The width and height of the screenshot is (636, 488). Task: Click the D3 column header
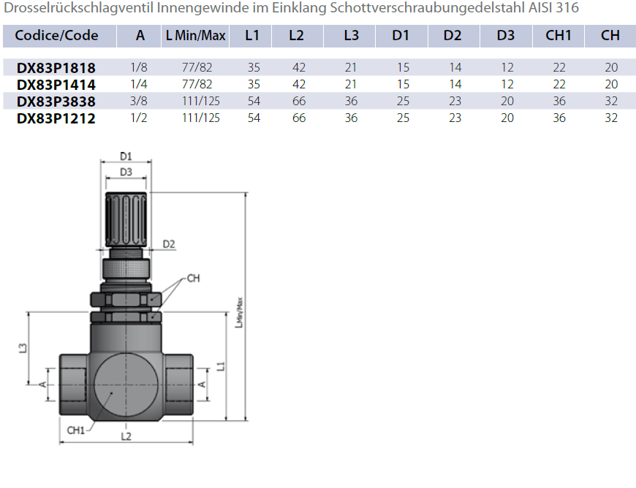coord(505,36)
